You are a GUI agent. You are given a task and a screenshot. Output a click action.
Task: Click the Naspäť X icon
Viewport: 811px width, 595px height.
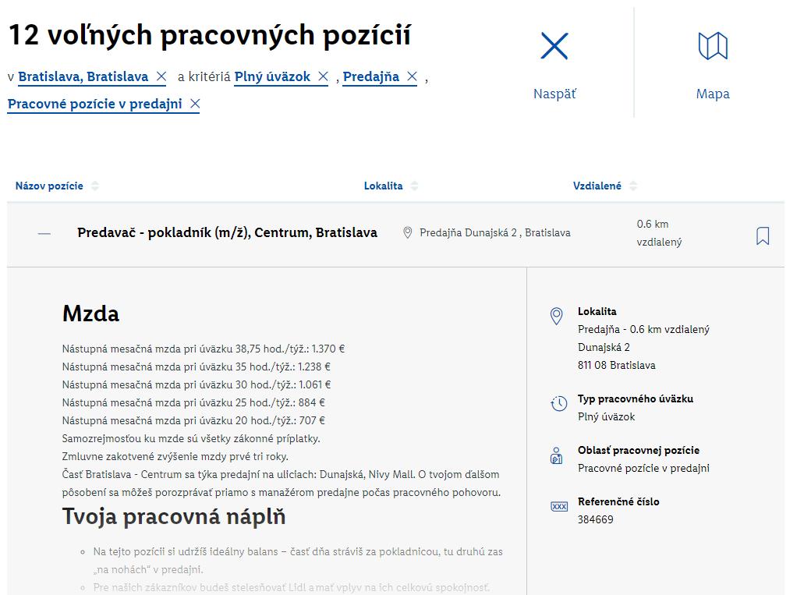click(554, 47)
